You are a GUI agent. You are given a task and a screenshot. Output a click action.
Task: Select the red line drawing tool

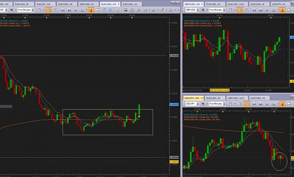coord(162,10)
